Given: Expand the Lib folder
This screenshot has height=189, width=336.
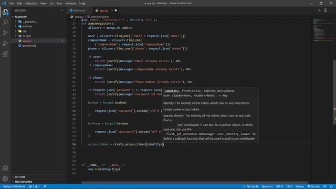Looking at the screenshot, I should (16, 31).
